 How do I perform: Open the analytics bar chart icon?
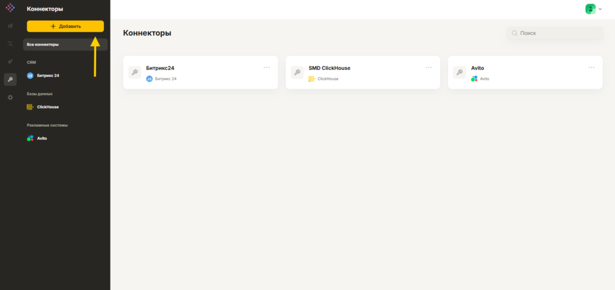click(10, 26)
